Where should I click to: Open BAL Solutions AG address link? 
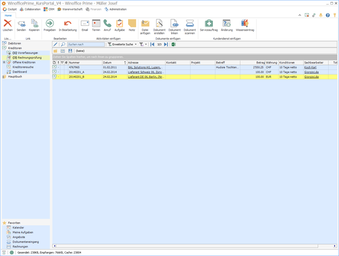[145, 67]
